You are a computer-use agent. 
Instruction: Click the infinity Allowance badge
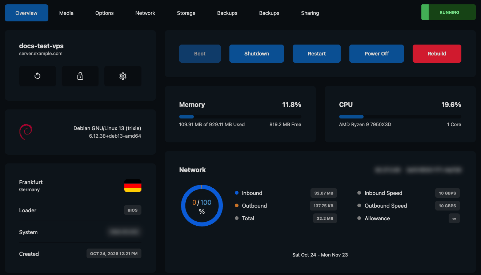454,218
